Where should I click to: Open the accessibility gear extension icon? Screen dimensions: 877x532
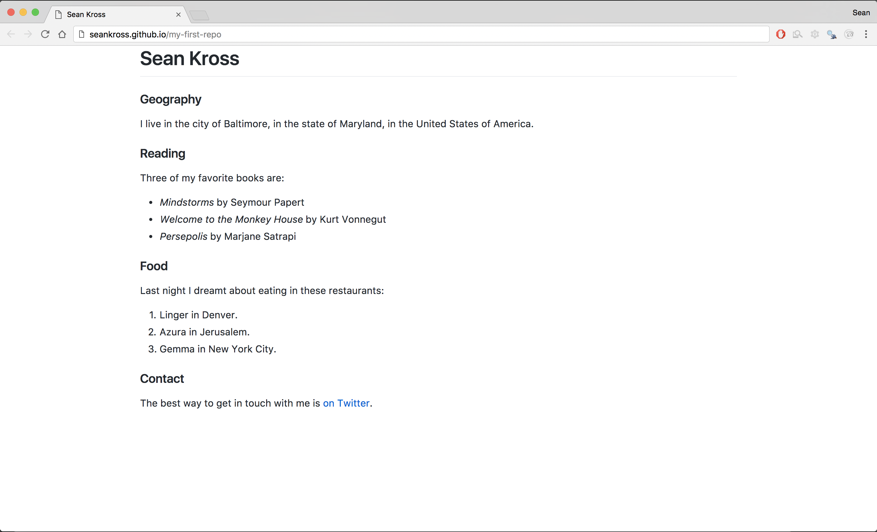coord(815,34)
